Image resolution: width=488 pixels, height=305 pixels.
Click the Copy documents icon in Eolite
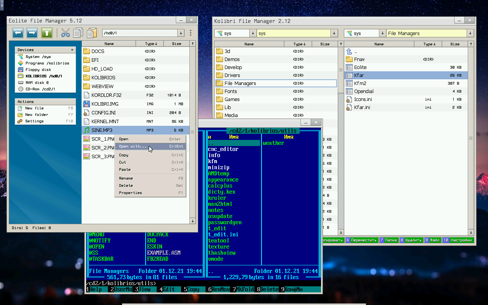(78, 33)
